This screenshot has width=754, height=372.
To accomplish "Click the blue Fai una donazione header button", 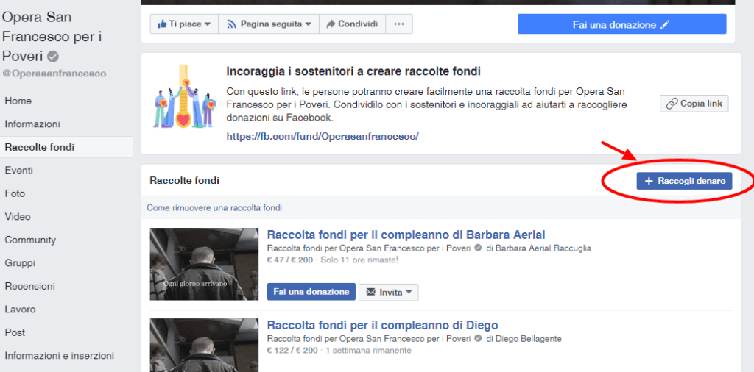I will coord(621,24).
